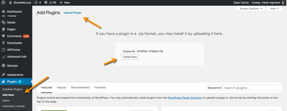287x111 pixels.
Task: Click the updates icon showing 4
Action: 36,3
